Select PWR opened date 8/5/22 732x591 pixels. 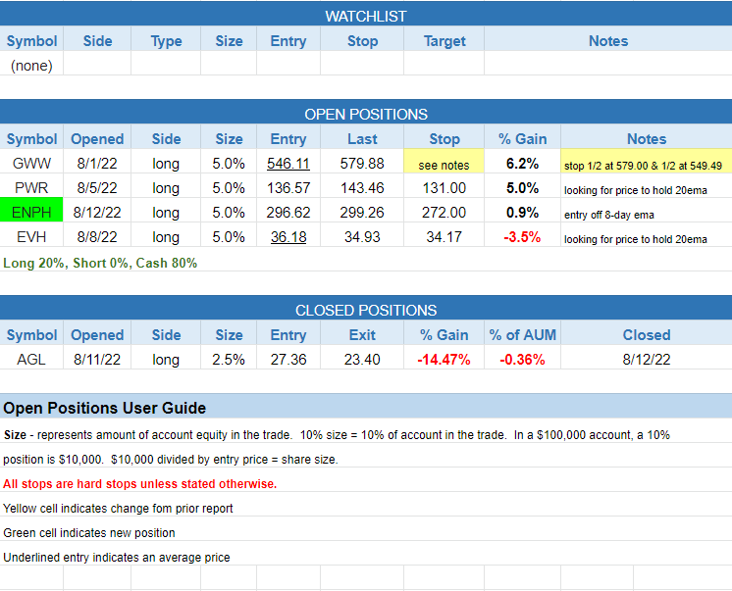(97, 187)
